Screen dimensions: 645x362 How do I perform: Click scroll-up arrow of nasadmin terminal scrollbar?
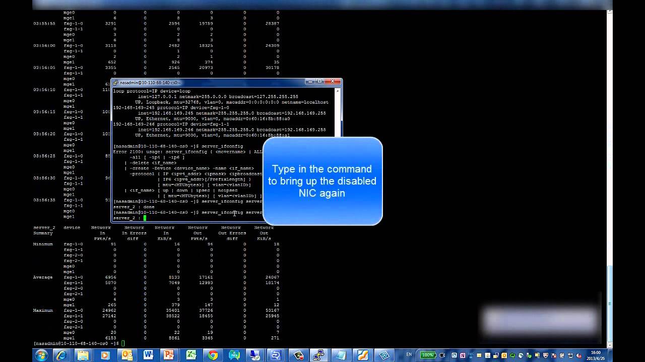click(338, 91)
